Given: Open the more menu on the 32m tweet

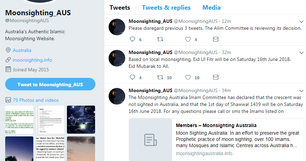Looking at the screenshot, I should coord(301,53).
